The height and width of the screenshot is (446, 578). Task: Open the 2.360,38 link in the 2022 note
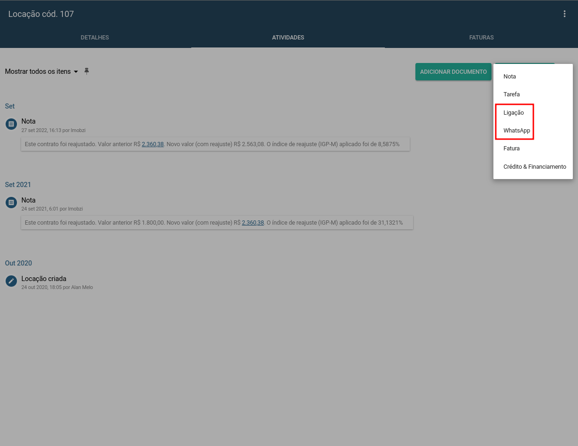click(x=153, y=144)
